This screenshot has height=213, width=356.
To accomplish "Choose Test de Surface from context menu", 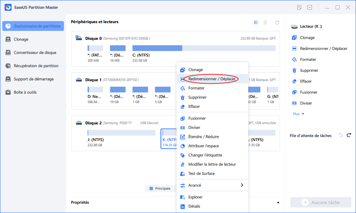I will click(201, 174).
